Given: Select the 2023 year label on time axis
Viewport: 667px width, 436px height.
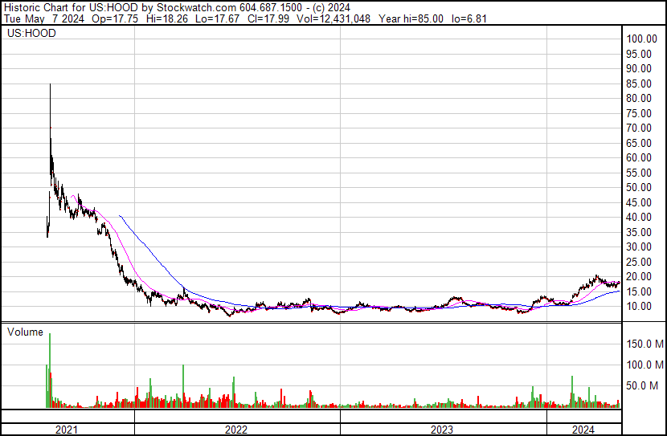Looking at the screenshot, I should [x=442, y=430].
